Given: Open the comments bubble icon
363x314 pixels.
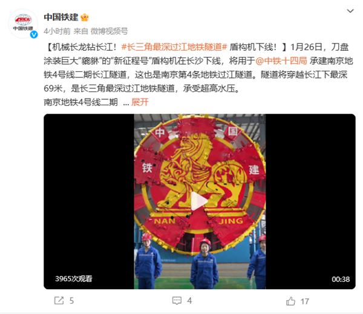Looking at the screenshot, I should pyautogui.click(x=177, y=301).
